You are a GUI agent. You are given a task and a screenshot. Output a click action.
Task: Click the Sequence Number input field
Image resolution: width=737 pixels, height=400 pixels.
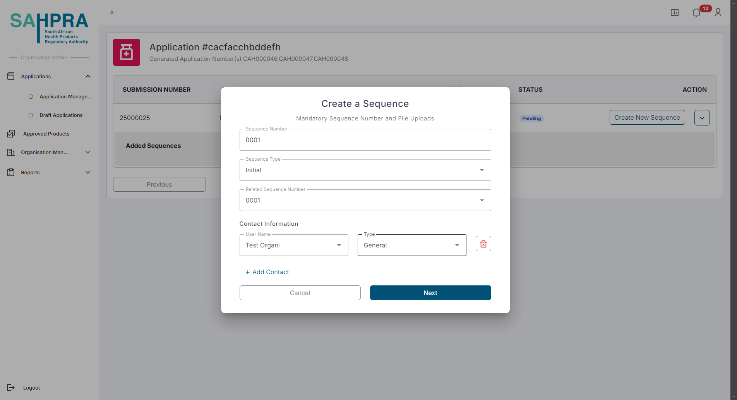point(365,140)
